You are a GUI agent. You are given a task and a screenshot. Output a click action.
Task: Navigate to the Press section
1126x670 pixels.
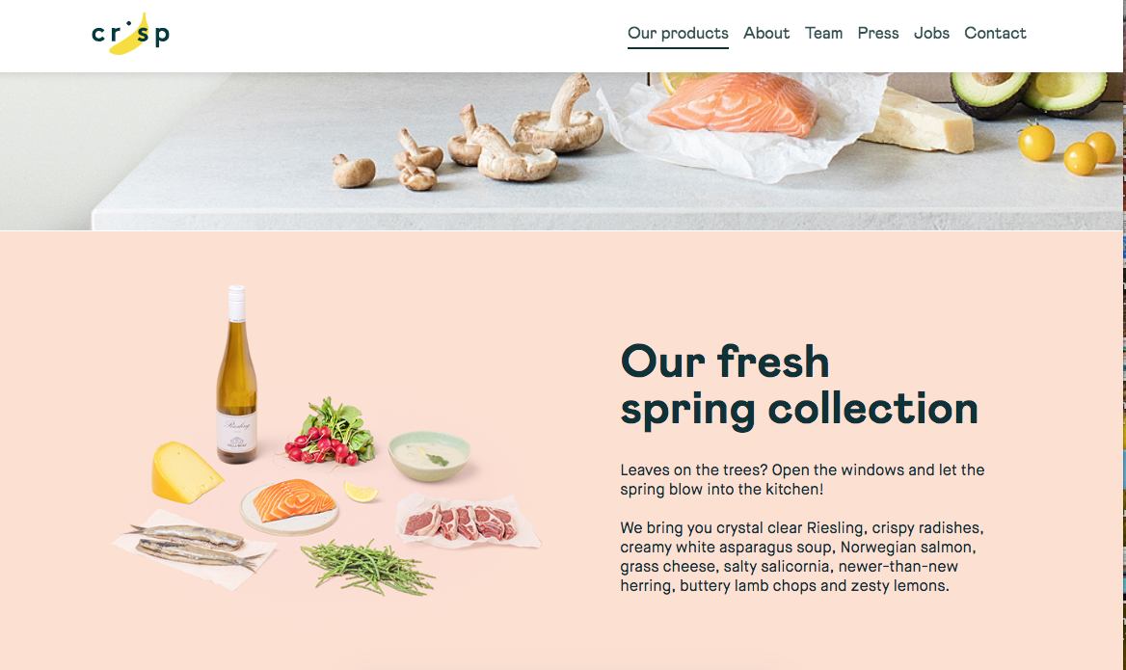click(878, 33)
